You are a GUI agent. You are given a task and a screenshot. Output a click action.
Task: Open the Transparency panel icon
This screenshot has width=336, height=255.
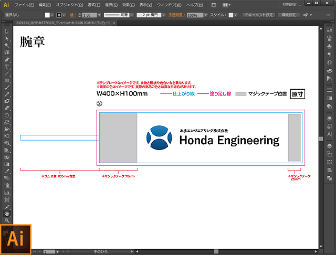click(x=329, y=107)
